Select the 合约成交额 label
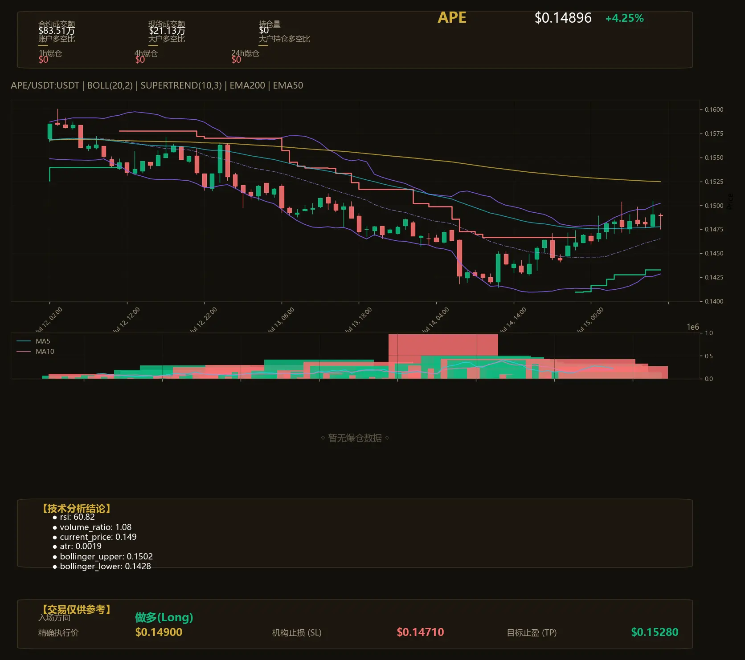The image size is (745, 660). click(57, 24)
